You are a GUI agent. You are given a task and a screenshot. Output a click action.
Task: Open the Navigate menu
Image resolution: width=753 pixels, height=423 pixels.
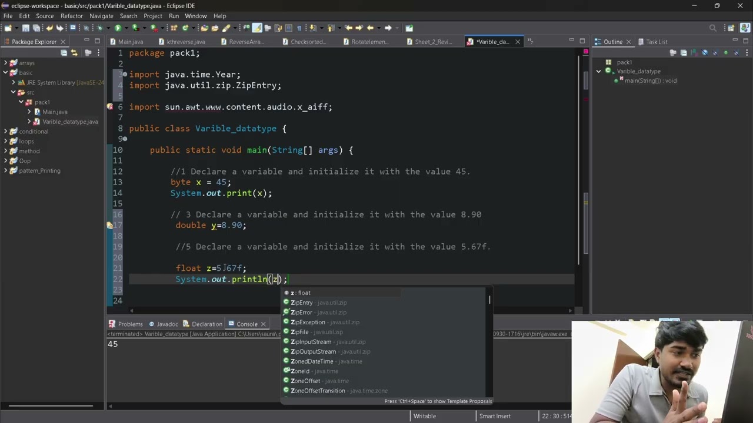101,16
